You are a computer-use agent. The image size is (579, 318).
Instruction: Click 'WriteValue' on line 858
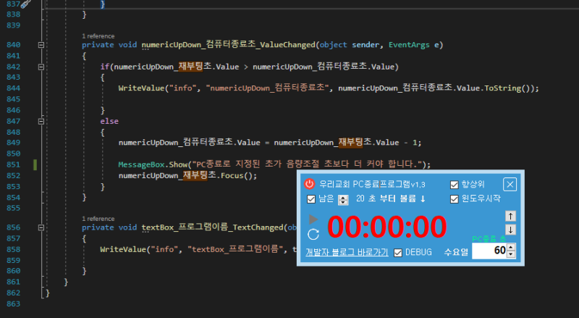coord(123,249)
